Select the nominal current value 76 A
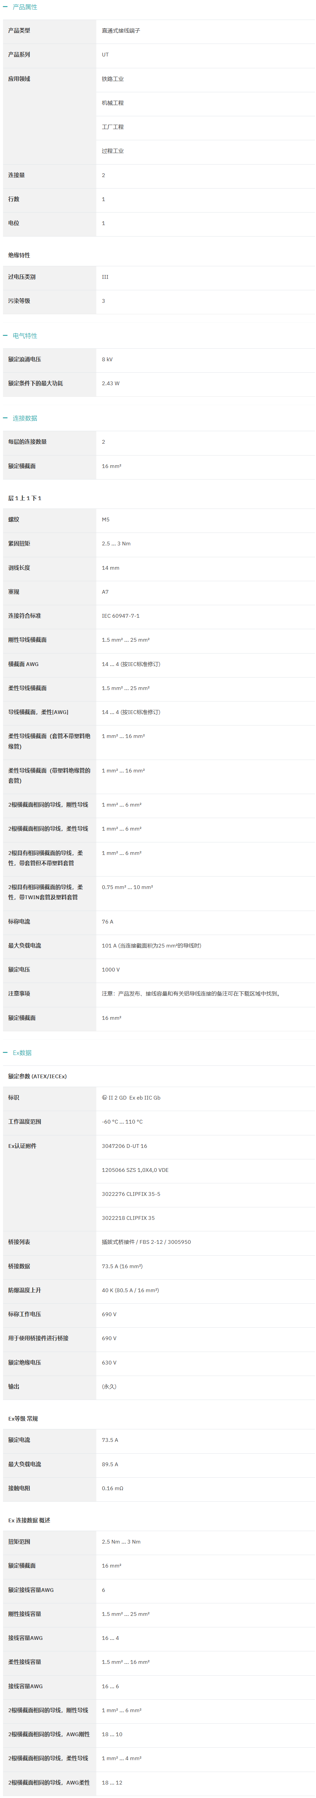The height and width of the screenshot is (1798, 316). 107,921
